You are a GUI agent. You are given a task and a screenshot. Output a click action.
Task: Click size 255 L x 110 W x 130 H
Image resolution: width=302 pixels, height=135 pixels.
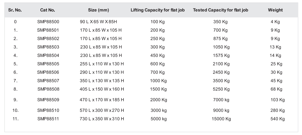[x=102, y=64]
